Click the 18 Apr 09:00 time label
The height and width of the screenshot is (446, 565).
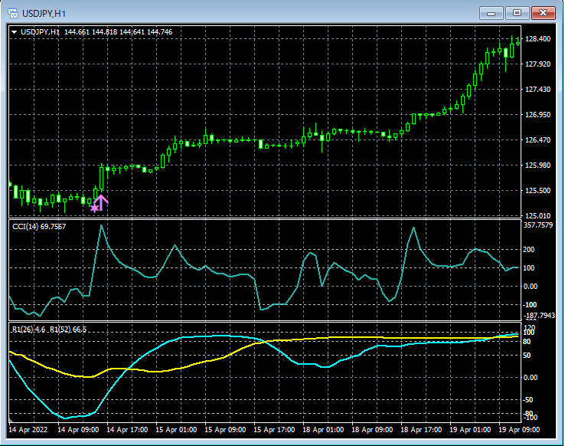coord(372,430)
